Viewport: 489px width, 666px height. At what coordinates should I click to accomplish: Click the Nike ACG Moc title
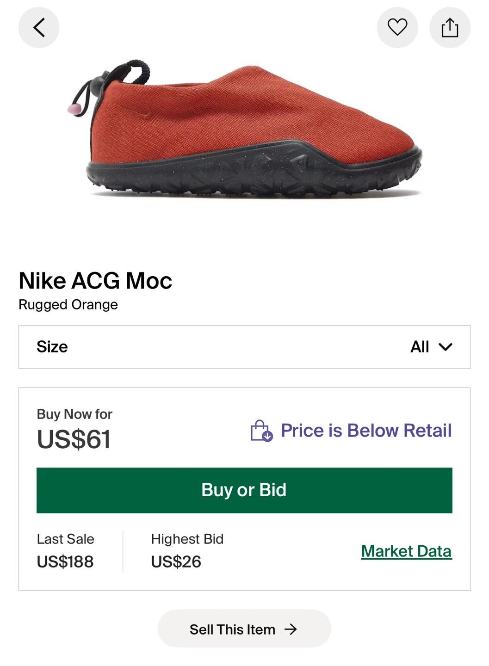click(x=95, y=280)
